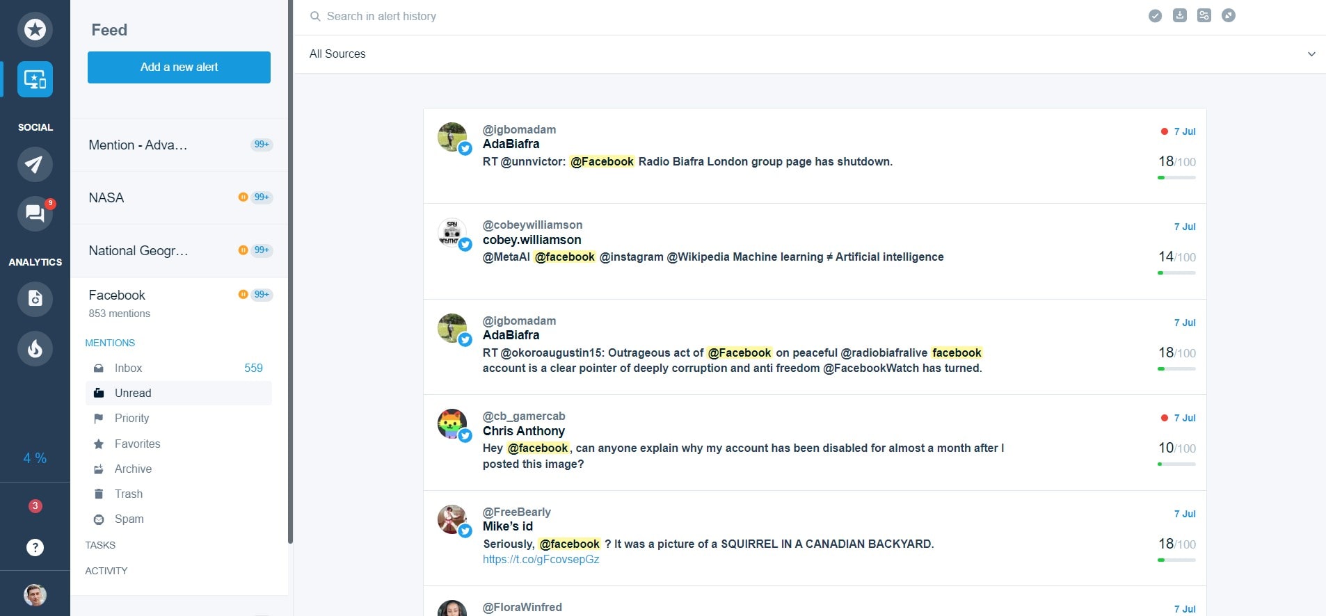
Task: Open the t.co/gFcovsepGz link
Action: coord(541,559)
